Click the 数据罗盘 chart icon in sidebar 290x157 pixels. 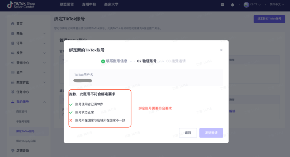coord(12,82)
